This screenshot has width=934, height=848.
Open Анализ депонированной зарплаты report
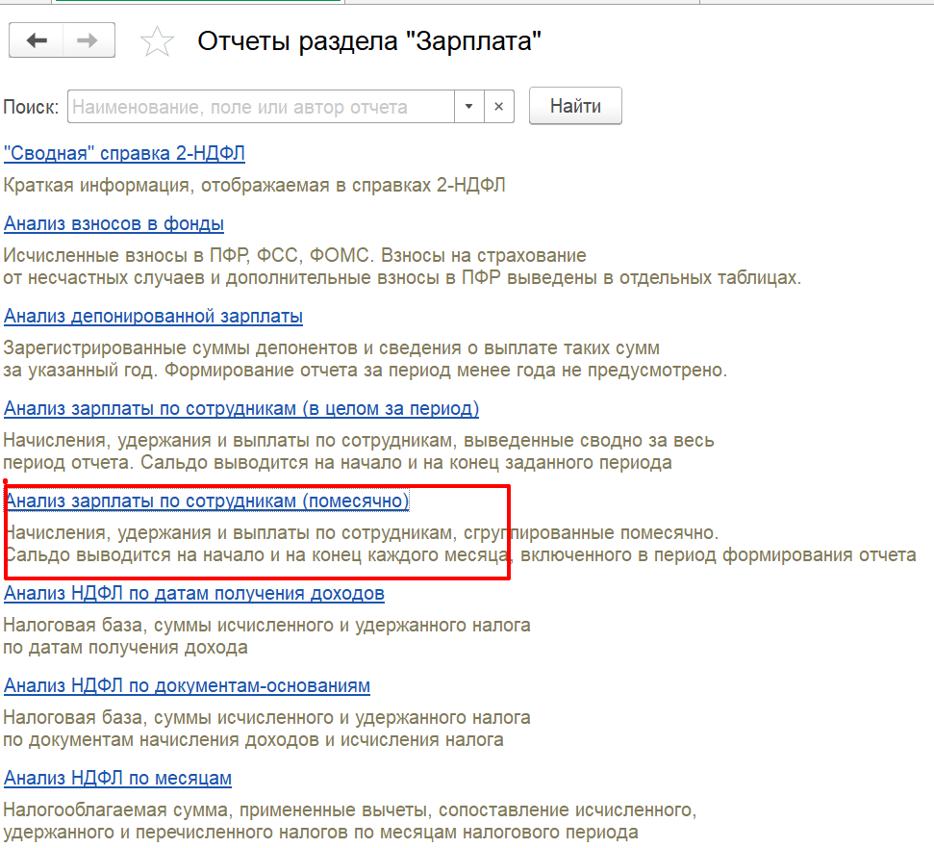coord(153,316)
